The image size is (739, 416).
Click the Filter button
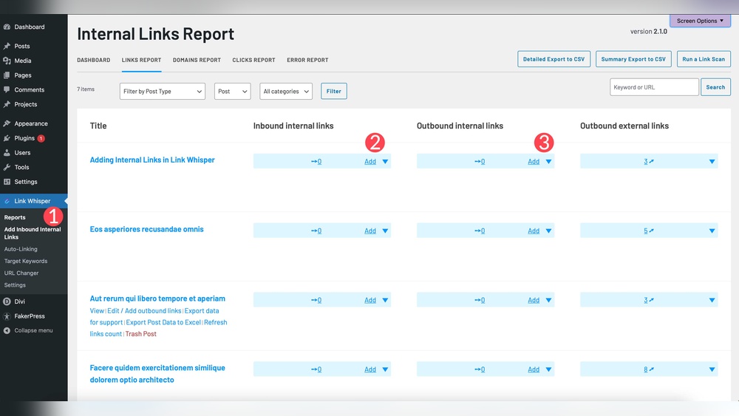click(x=334, y=92)
